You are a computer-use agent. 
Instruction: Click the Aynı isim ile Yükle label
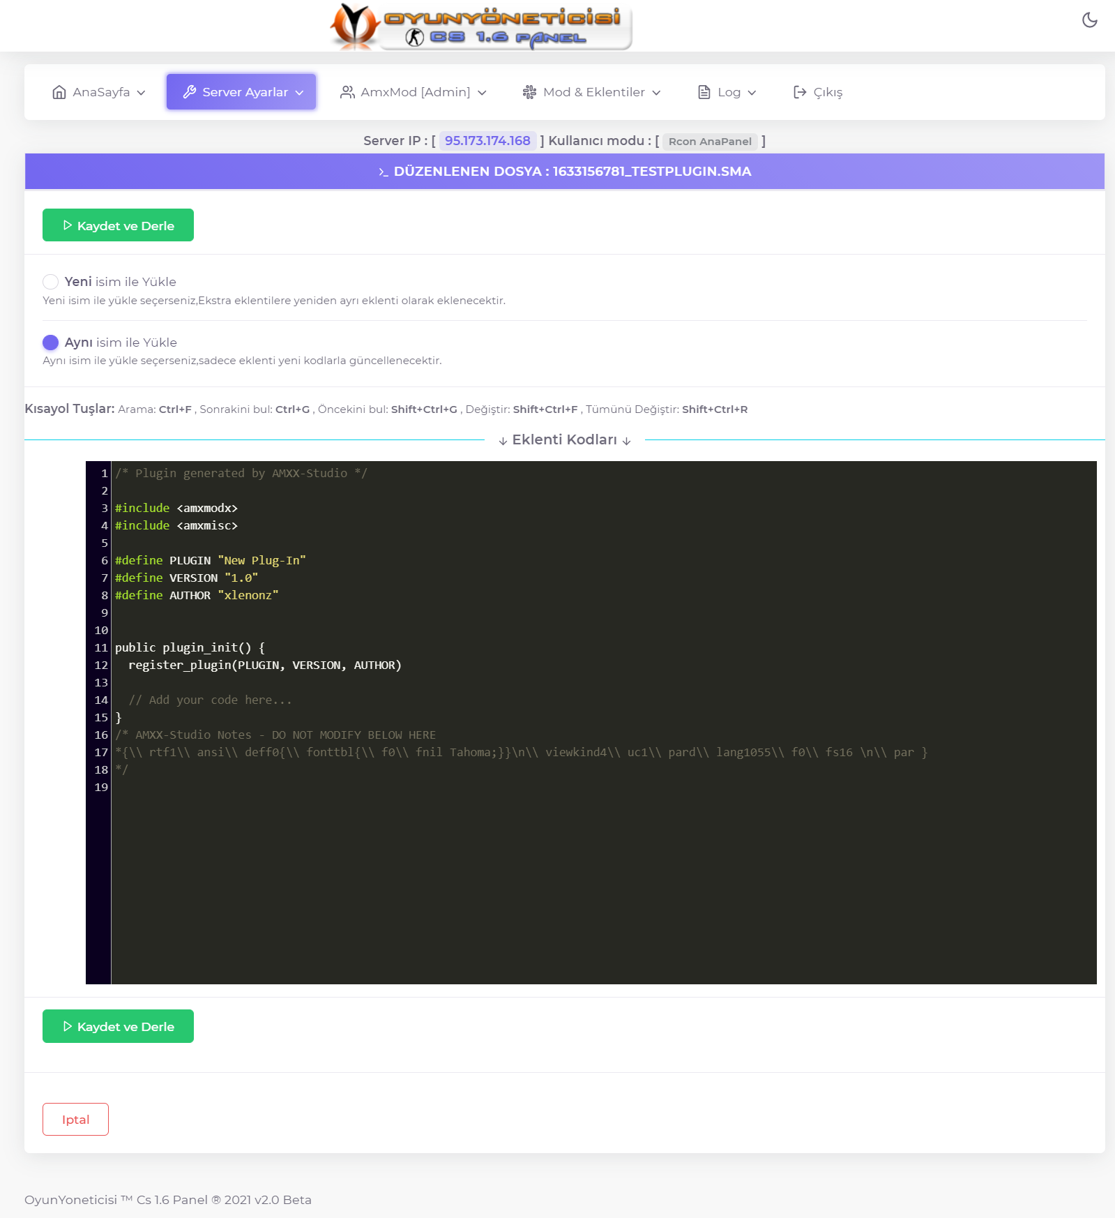point(121,343)
